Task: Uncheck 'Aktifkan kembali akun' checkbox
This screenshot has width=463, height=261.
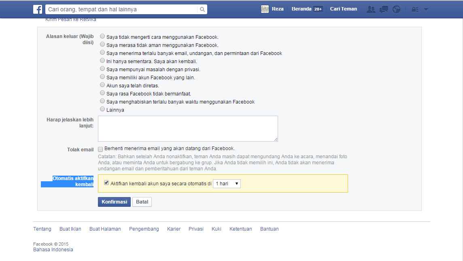Action: pyautogui.click(x=106, y=183)
